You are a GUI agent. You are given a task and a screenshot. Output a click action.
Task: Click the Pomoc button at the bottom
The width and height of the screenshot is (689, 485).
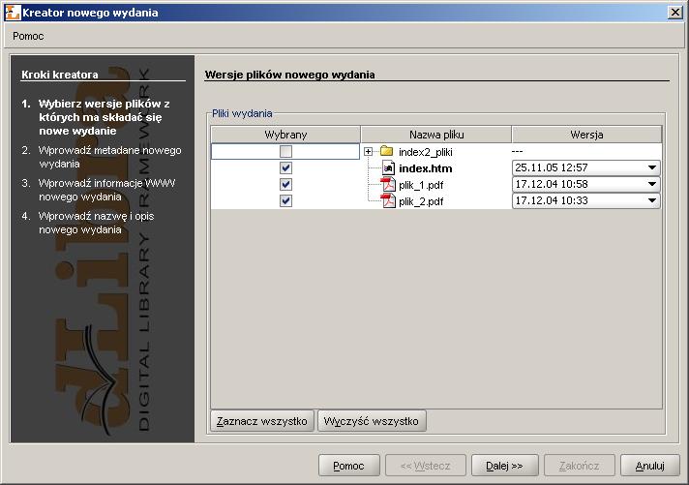click(x=349, y=466)
